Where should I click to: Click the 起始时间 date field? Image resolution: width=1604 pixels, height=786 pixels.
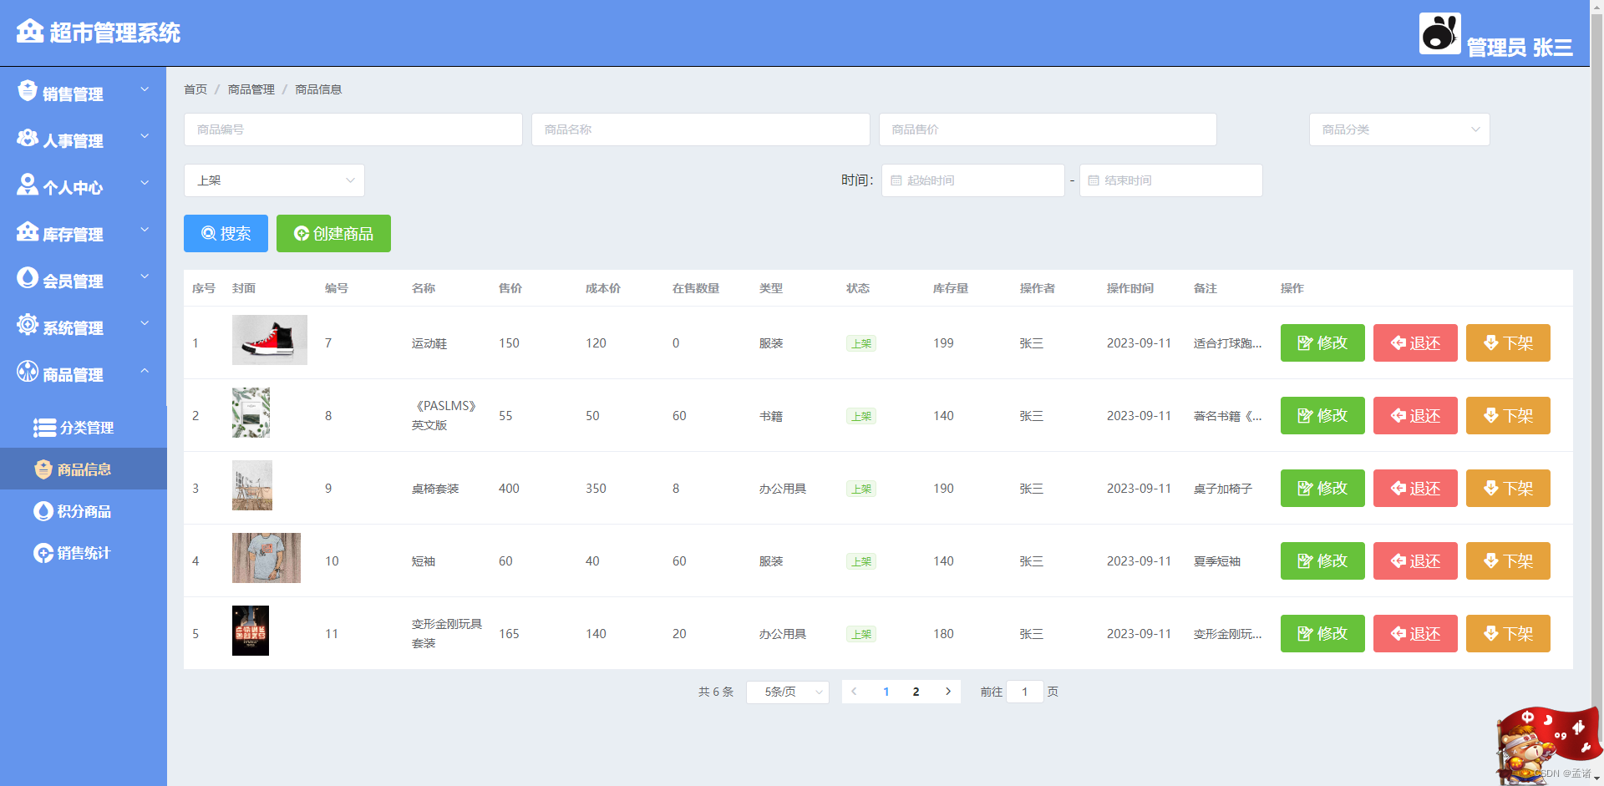973,180
